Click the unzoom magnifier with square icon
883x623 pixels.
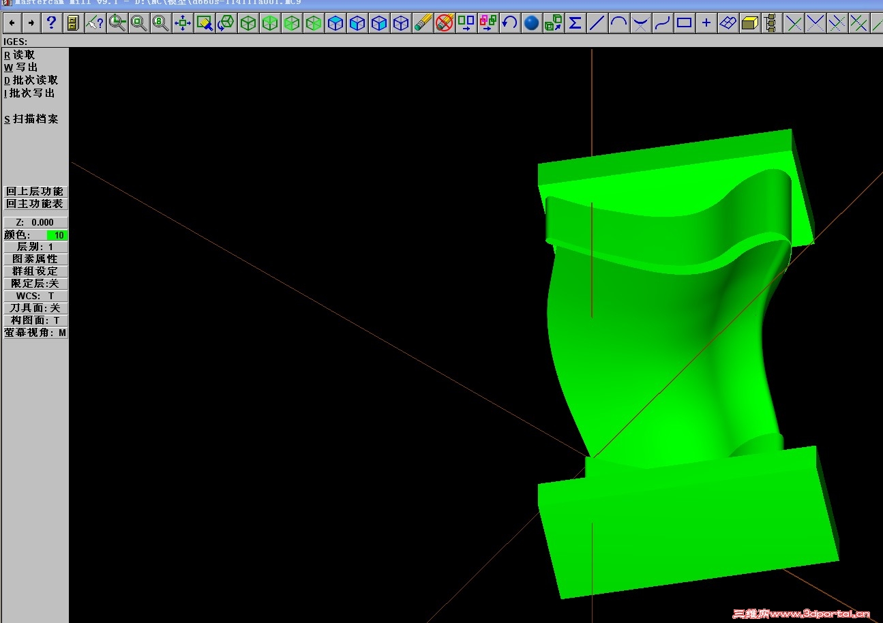tap(138, 23)
